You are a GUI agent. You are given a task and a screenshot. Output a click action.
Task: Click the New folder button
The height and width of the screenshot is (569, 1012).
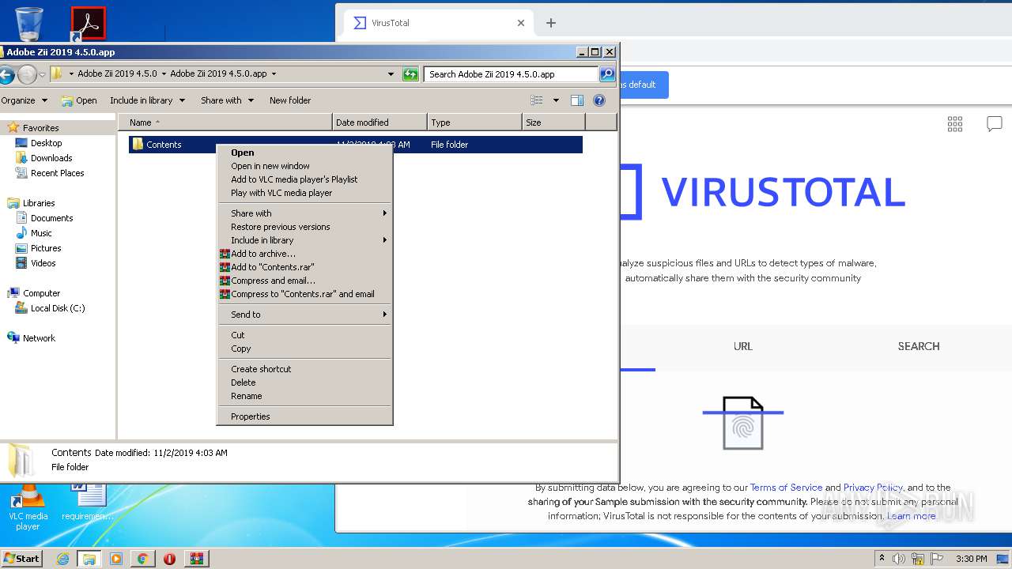[289, 100]
